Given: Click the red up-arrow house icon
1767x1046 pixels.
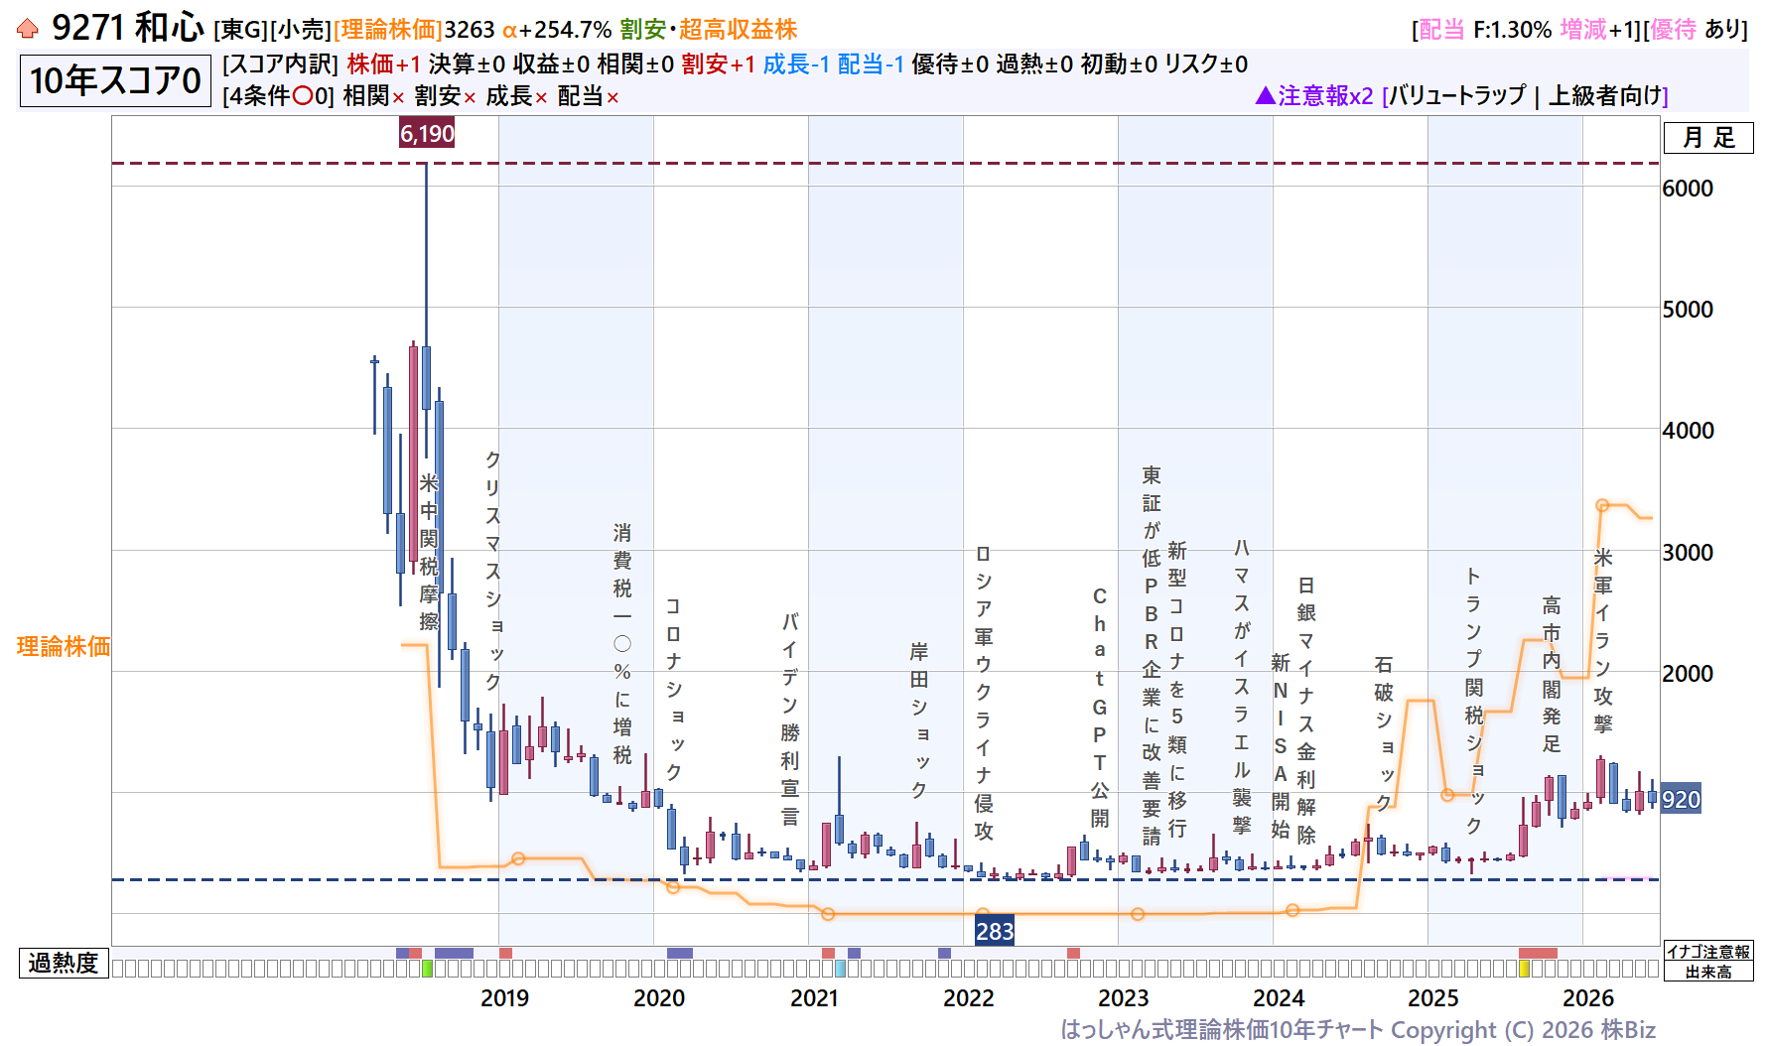Looking at the screenshot, I should pos(28,29).
